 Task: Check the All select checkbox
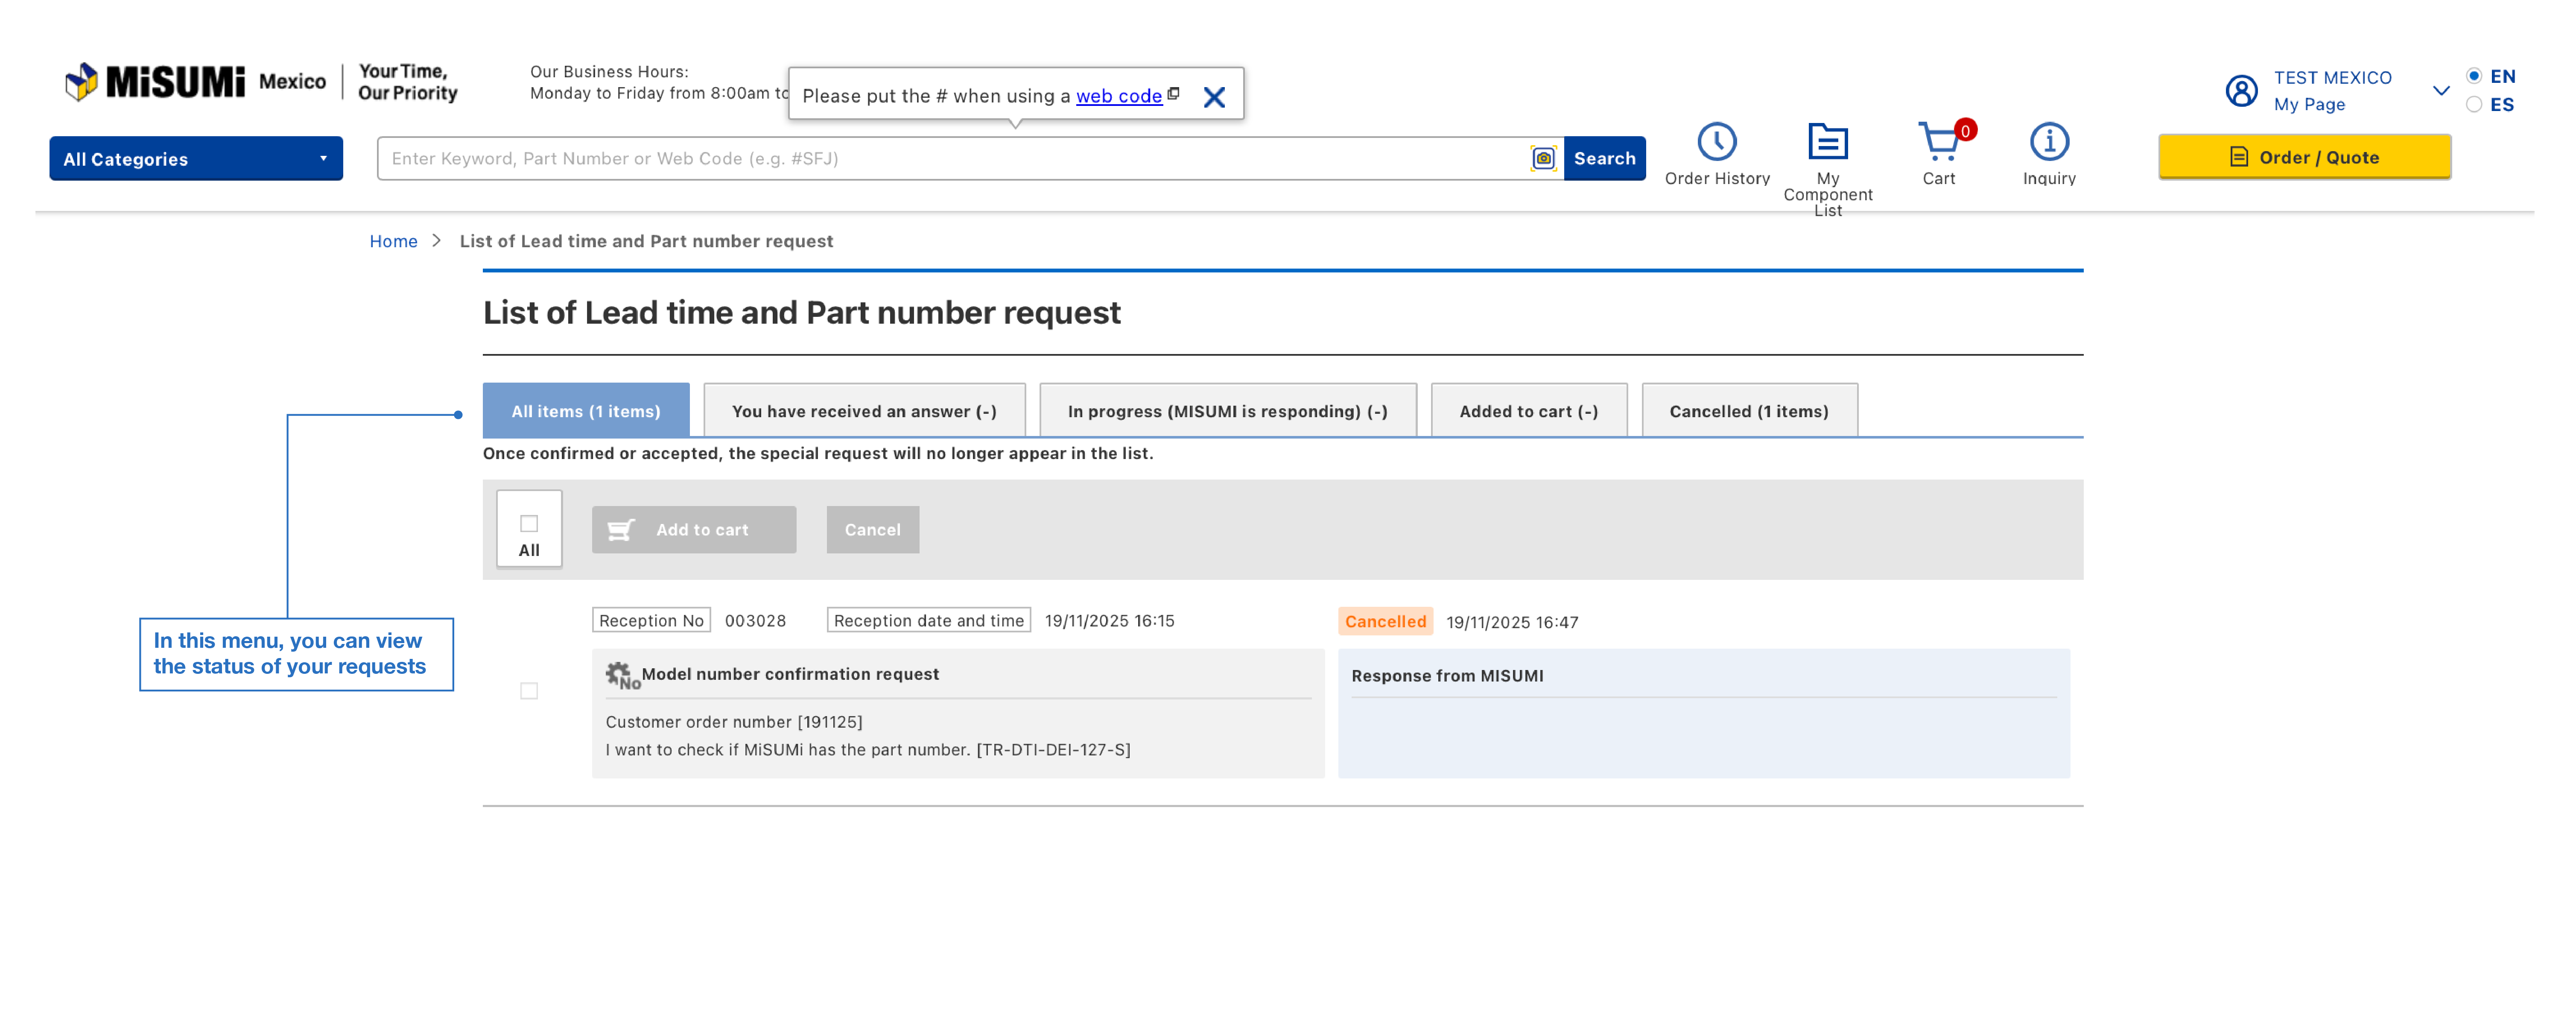click(529, 523)
